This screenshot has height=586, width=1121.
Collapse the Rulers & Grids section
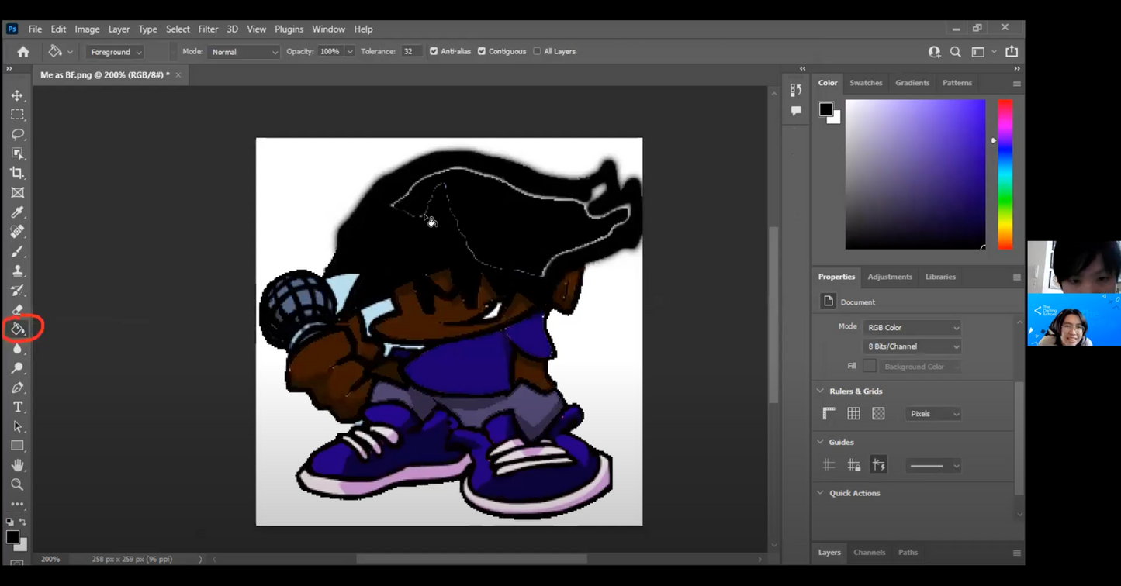click(x=821, y=391)
